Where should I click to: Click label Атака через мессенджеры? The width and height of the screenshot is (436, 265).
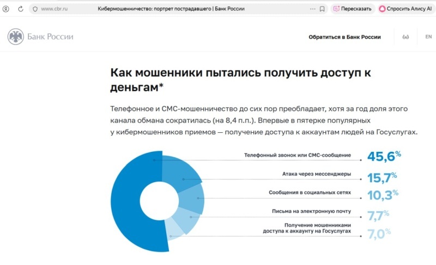317,174
